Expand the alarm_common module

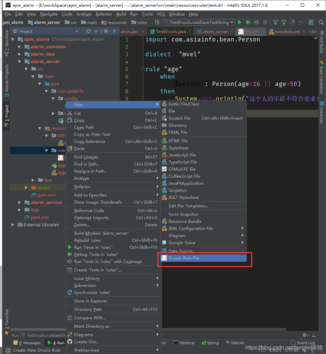pyautogui.click(x=20, y=47)
